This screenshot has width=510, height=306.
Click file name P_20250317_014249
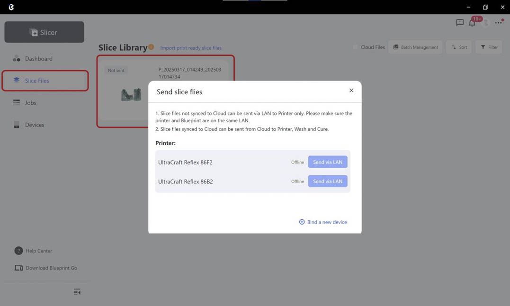pyautogui.click(x=189, y=73)
